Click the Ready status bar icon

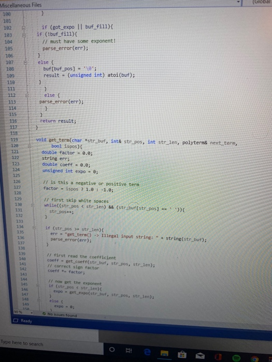16,320
